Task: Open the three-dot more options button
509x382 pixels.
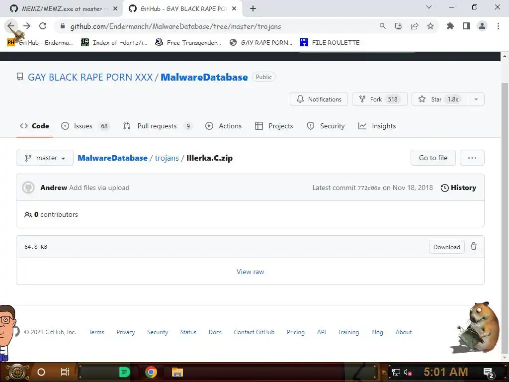Action: [472, 158]
